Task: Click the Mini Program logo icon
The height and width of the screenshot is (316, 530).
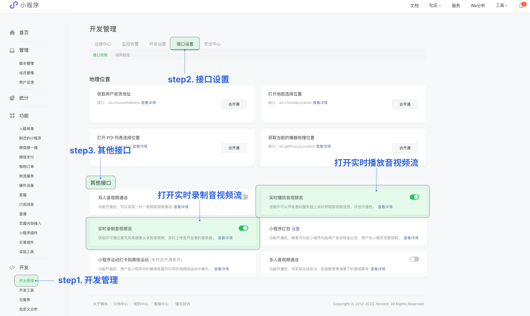Action: [x=14, y=5]
